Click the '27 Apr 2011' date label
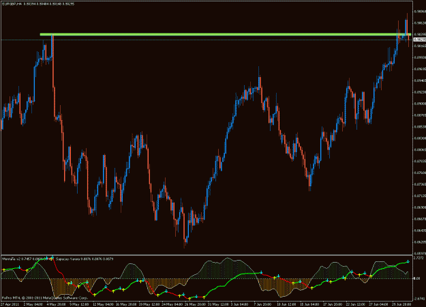426x307 pixels. click(10, 304)
